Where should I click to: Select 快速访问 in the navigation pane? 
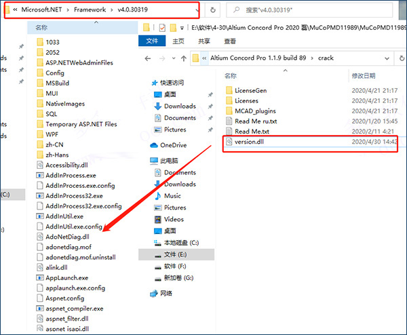[168, 83]
